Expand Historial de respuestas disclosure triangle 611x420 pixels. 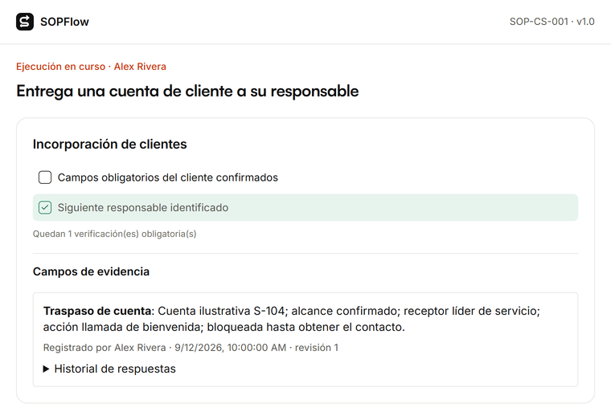(46, 369)
